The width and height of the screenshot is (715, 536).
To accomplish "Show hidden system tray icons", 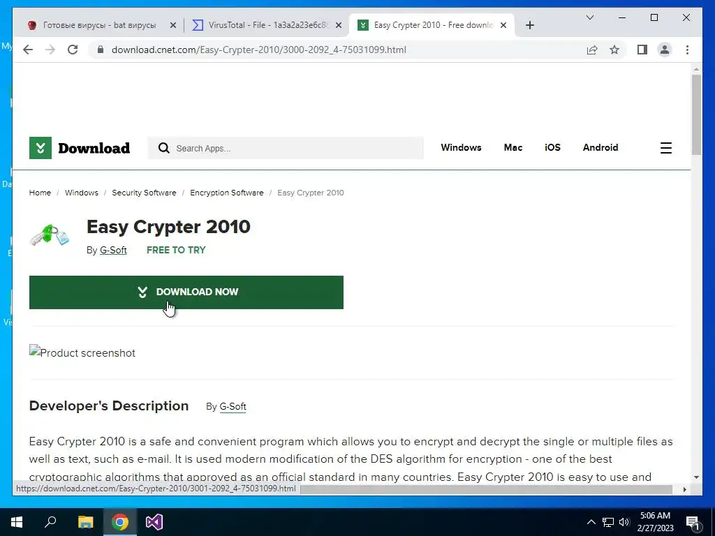I will (591, 522).
